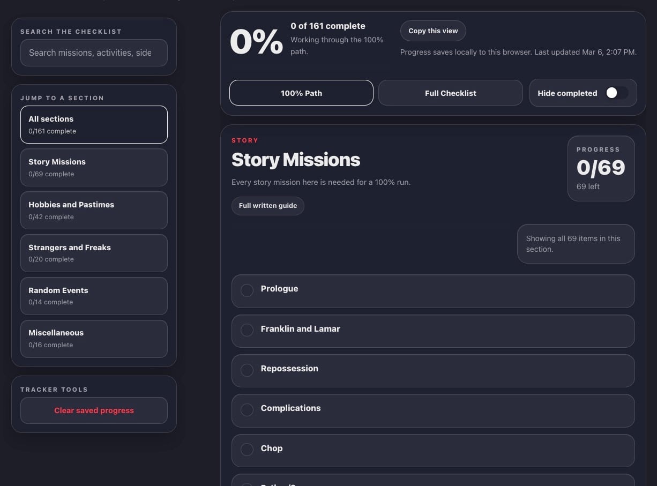Viewport: 657px width, 486px height.
Task: Click the 0/69 progress counter
Action: coord(601,168)
